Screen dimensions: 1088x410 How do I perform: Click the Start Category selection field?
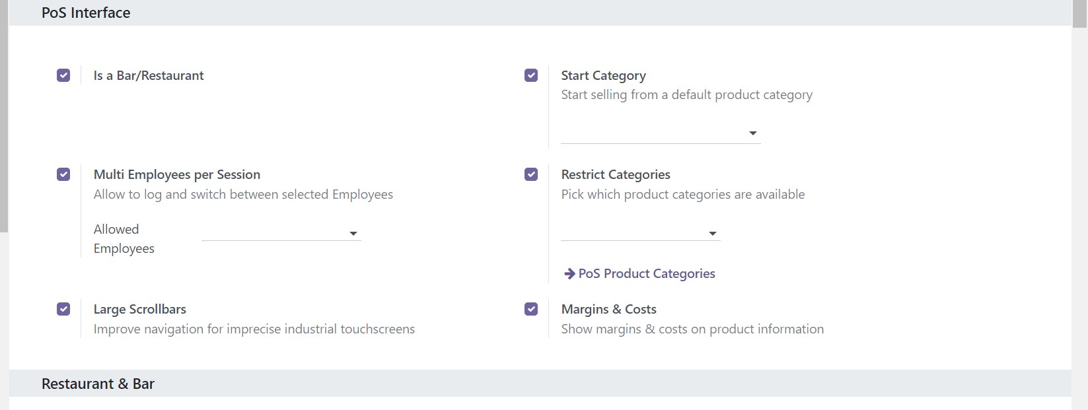(661, 133)
